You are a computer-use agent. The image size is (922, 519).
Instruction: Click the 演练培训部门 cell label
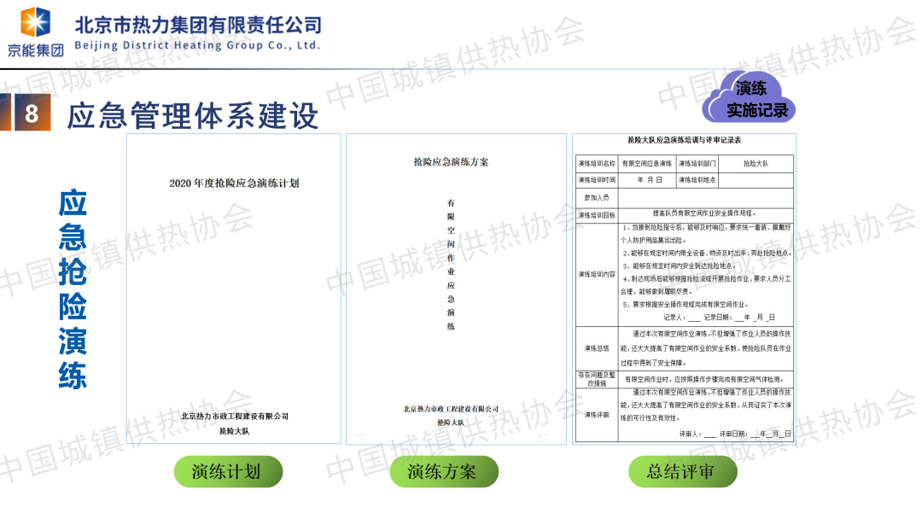coord(697,163)
